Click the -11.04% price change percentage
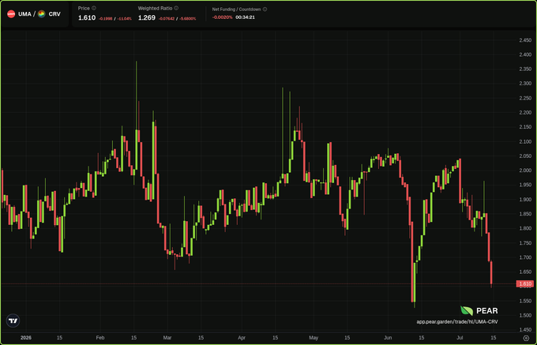Viewport: 537px width, 345px height. (124, 18)
